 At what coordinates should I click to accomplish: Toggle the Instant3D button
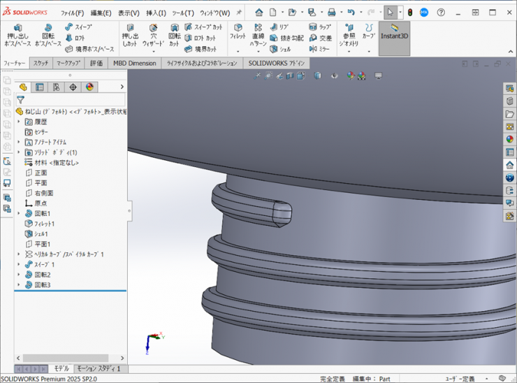(x=395, y=32)
